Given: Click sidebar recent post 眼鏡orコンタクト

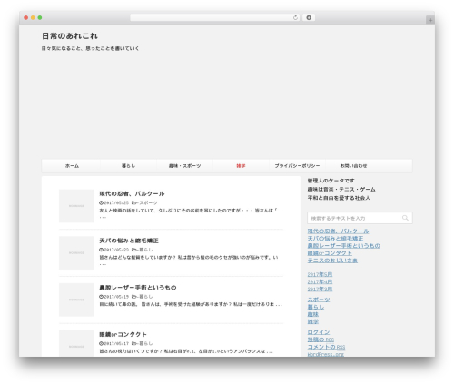Looking at the screenshot, I should click(330, 253).
